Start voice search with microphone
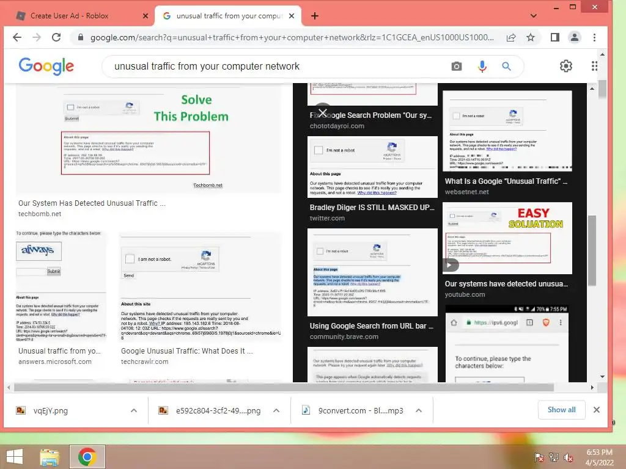 click(482, 66)
